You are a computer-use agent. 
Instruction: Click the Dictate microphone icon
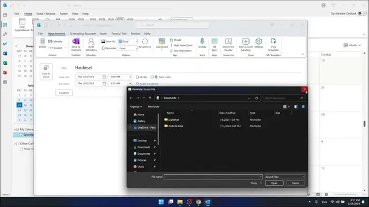(202, 44)
